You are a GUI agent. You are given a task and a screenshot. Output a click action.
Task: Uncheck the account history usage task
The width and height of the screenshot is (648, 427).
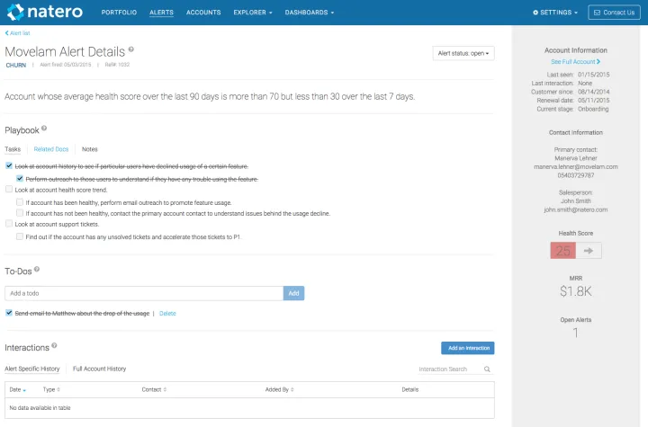9,166
